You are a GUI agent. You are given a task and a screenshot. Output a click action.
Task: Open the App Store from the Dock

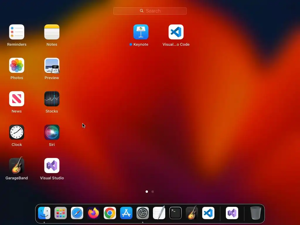pos(126,213)
